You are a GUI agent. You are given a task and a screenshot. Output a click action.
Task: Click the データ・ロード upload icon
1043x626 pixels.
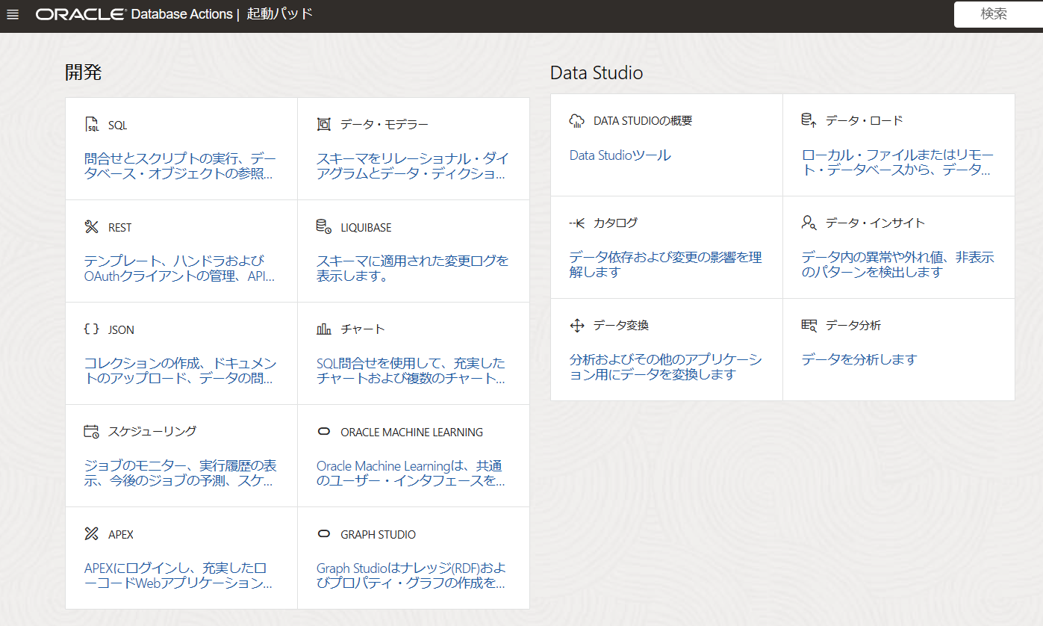coord(809,121)
